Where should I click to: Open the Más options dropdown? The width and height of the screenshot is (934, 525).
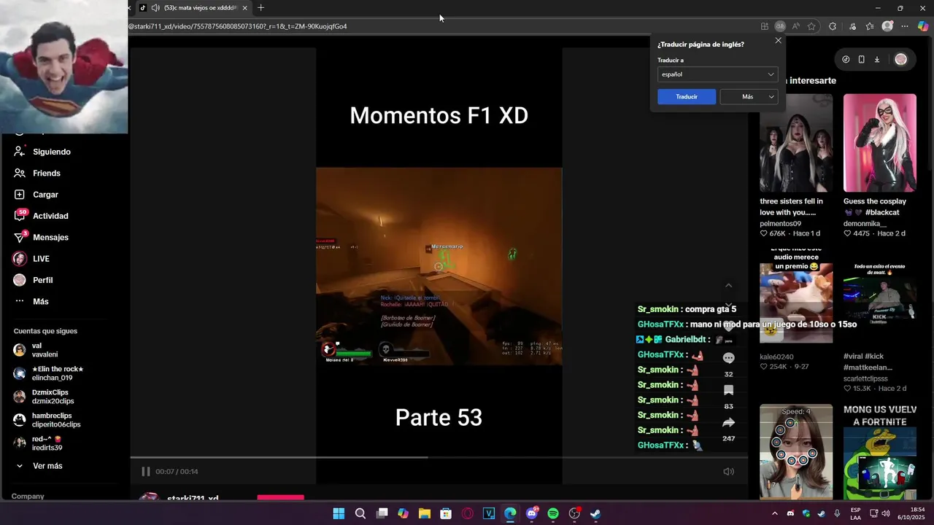[x=749, y=96]
